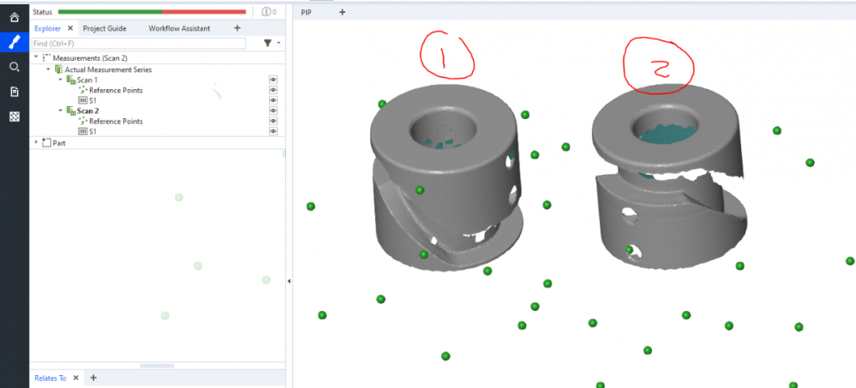Open the report document icon in sidebar

point(14,92)
